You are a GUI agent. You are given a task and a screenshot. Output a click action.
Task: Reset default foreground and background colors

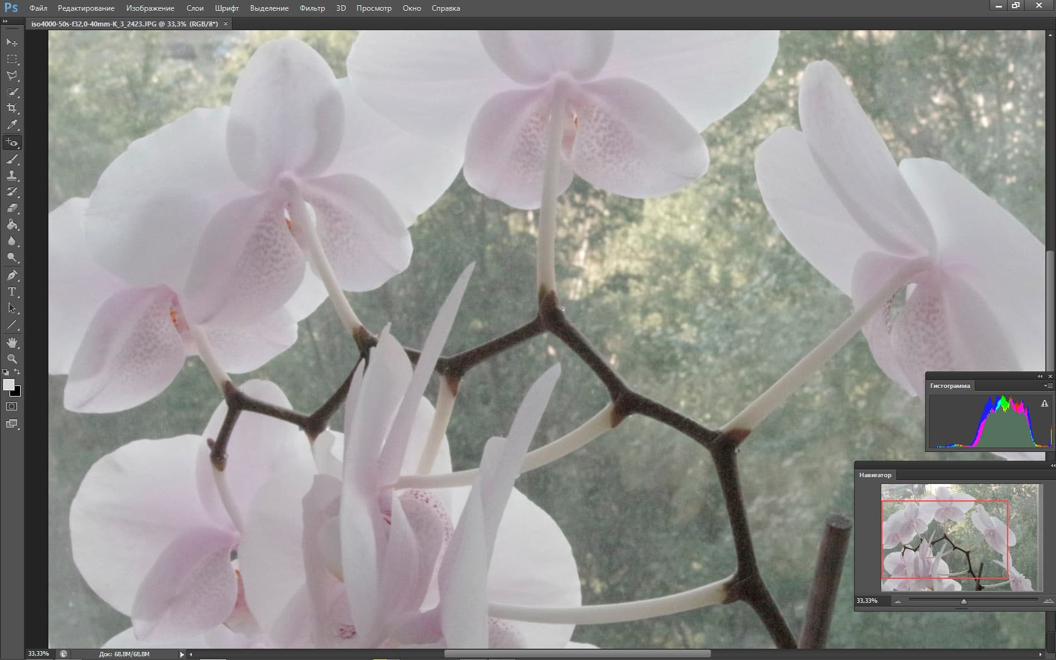click(6, 372)
